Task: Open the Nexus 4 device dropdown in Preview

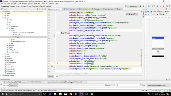Action: (x=161, y=11)
